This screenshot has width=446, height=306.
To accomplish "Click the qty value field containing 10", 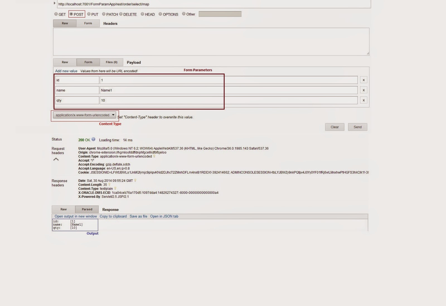I will [229, 100].
